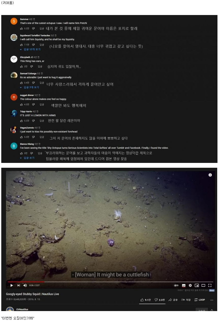
Task: Seek on the video progress bar
Action: pyautogui.click(x=110, y=282)
